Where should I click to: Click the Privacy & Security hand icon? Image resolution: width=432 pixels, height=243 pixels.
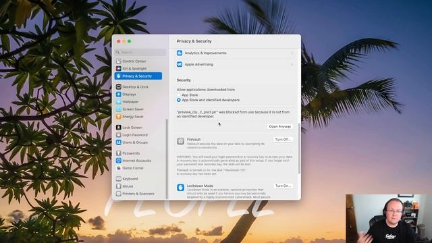[x=119, y=76]
